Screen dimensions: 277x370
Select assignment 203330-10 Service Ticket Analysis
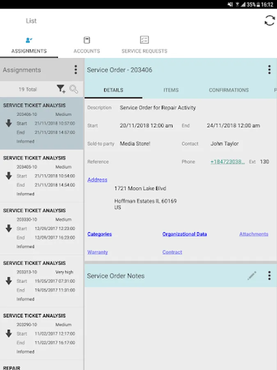(42, 229)
